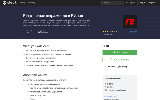This screenshot has width=160, height=100.
Task: Click 'Узнаете что такое флаги' item
Action: pyautogui.click(x=50, y=65)
